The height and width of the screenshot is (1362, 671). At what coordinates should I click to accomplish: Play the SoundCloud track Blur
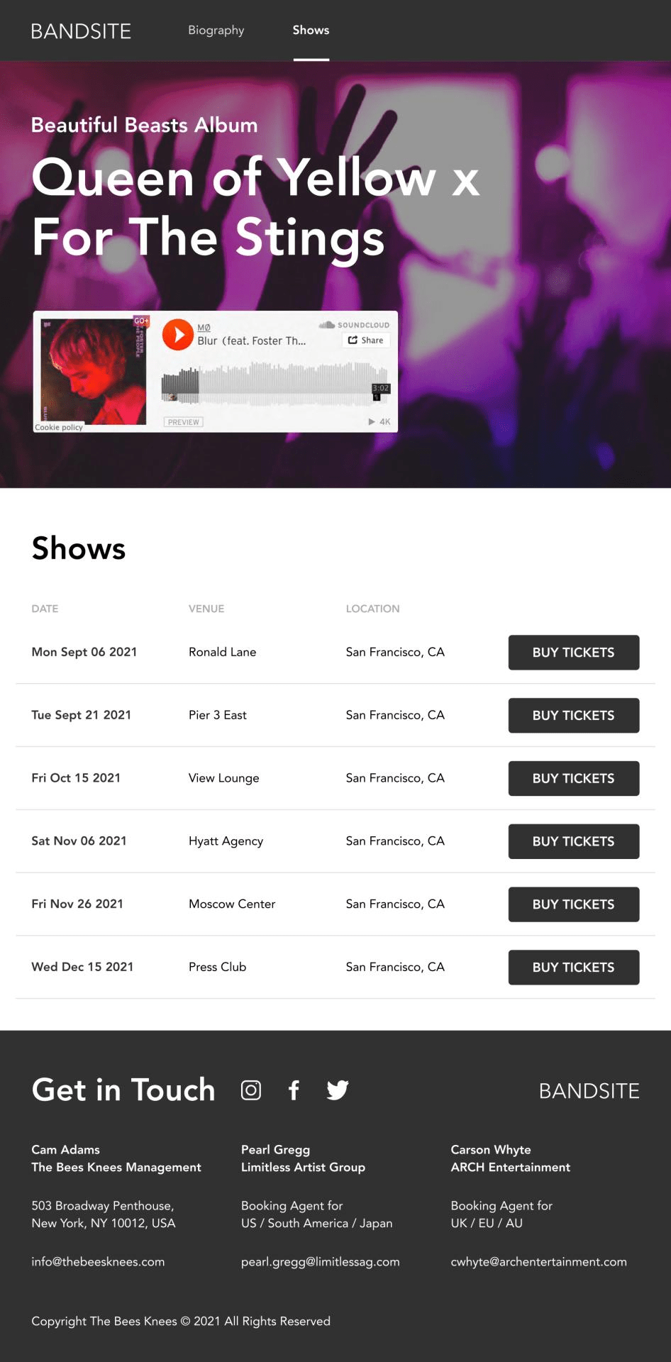coord(178,335)
